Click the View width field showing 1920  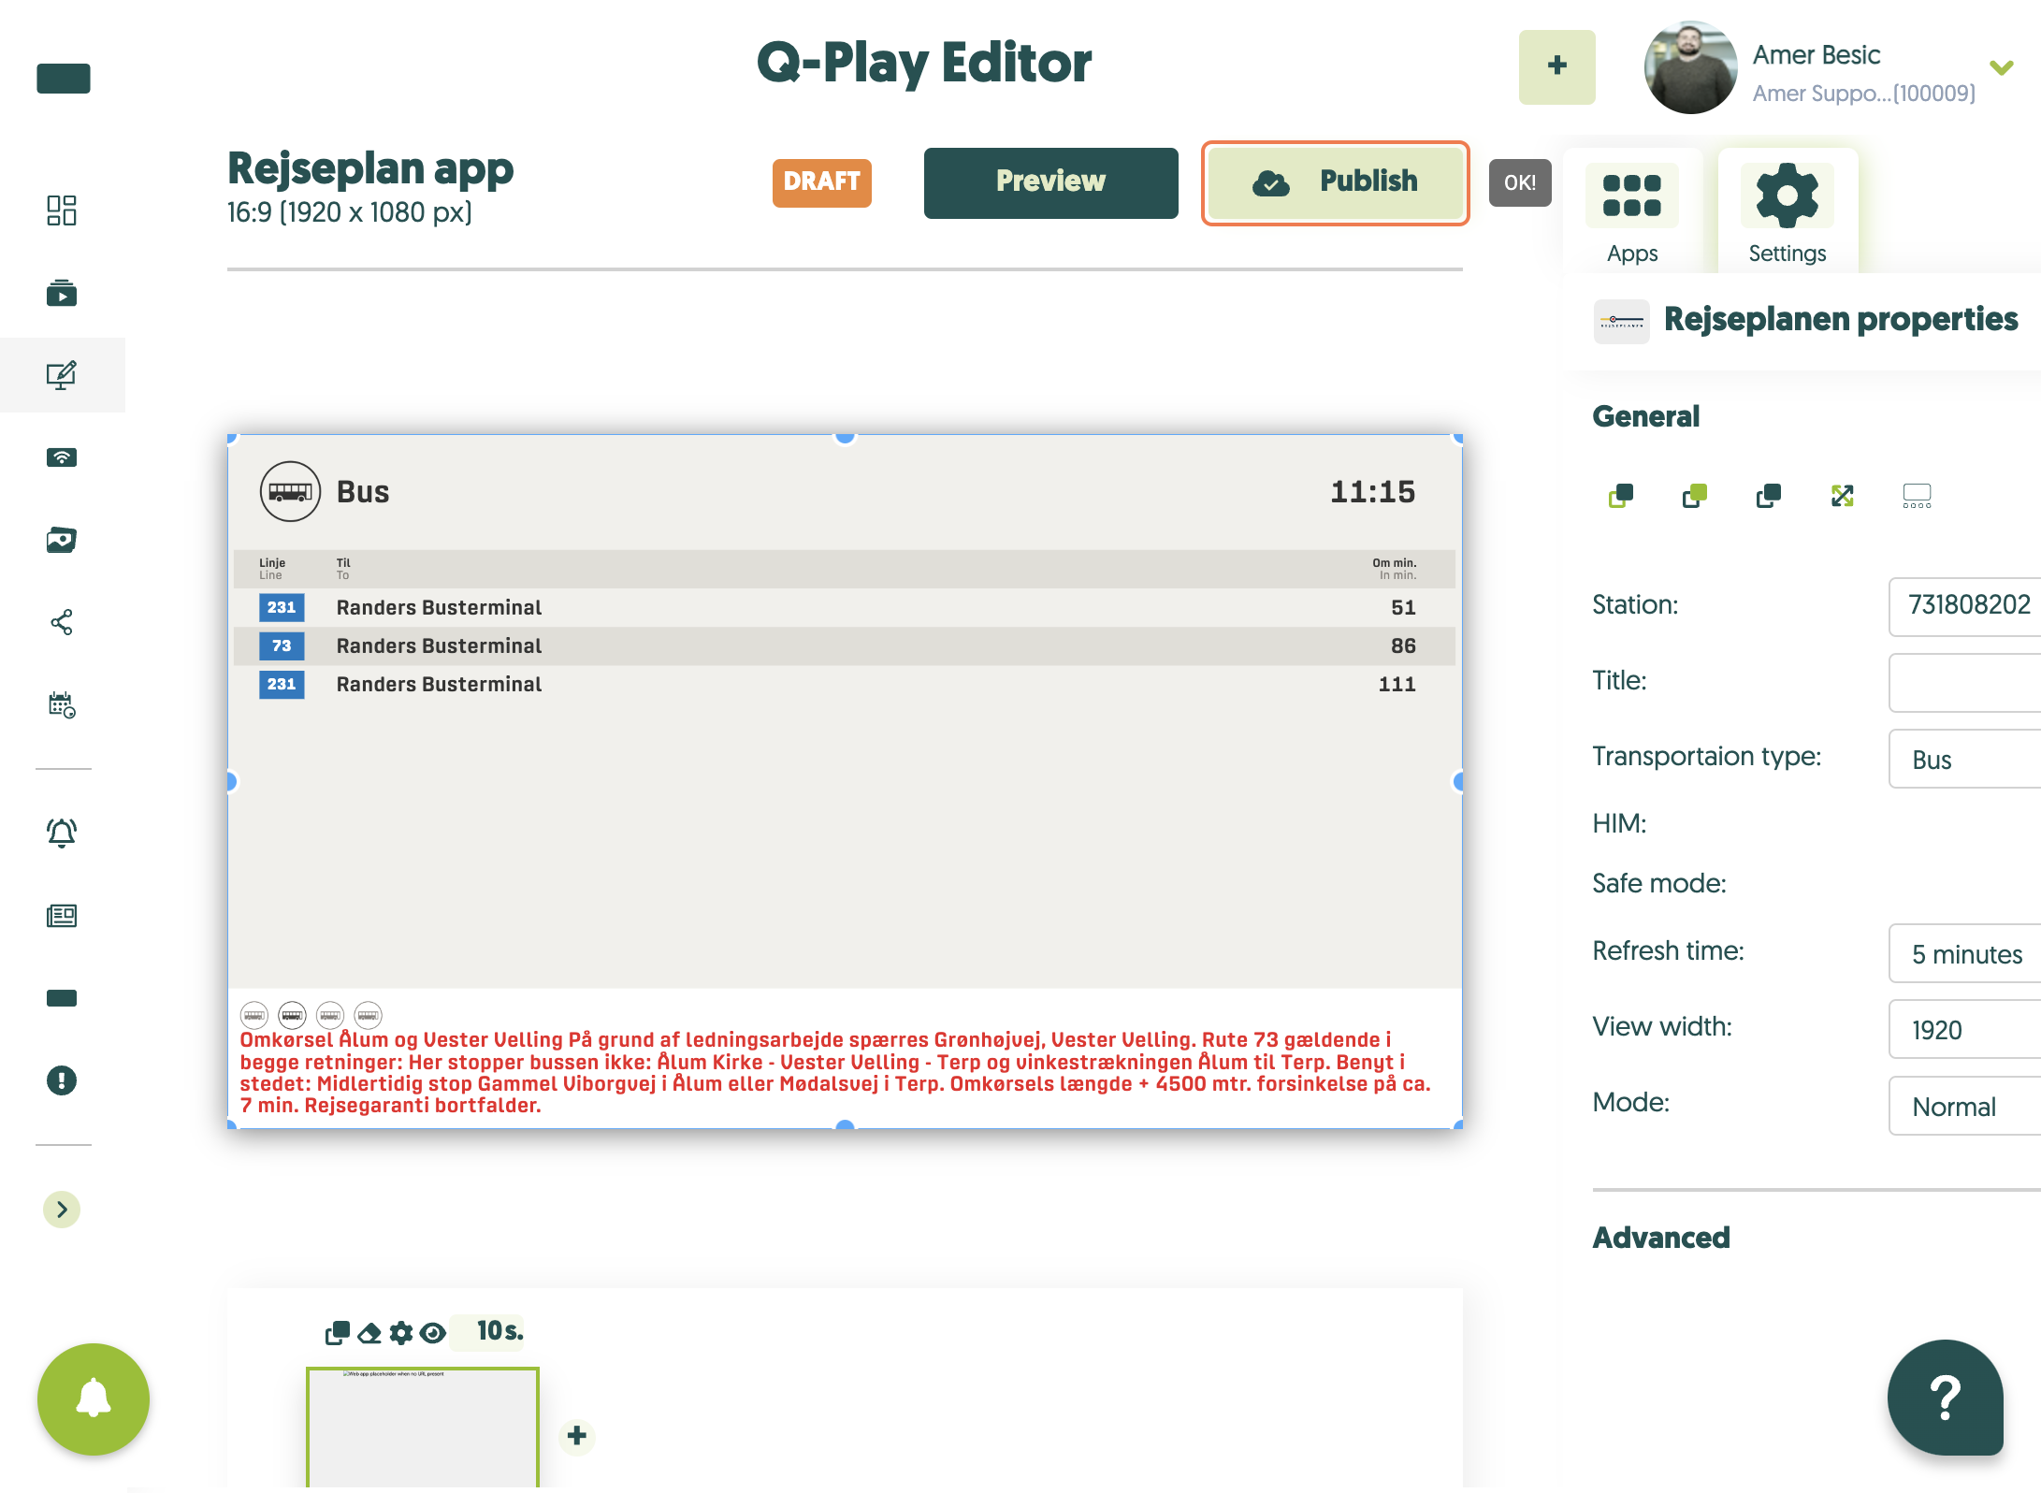[x=1965, y=1029]
